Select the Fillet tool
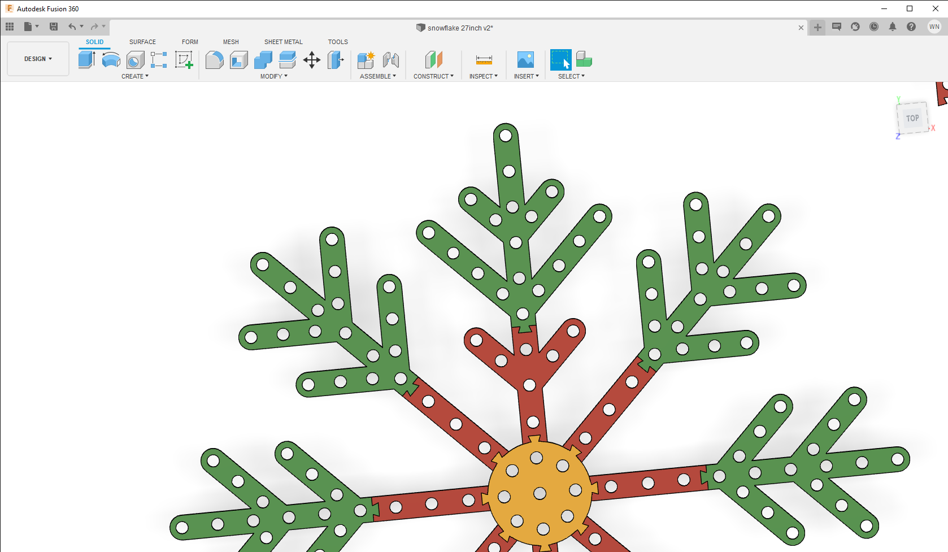948x552 pixels. coord(214,59)
